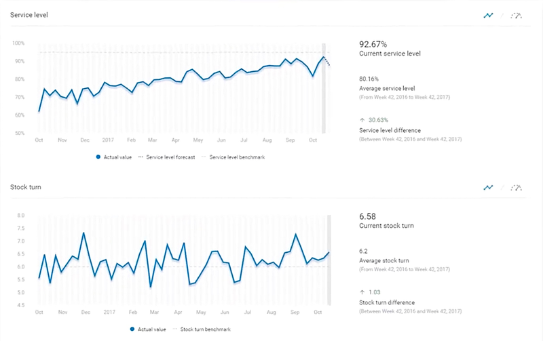Click the dotted forecast line segment after October

click(329, 62)
